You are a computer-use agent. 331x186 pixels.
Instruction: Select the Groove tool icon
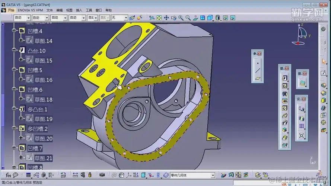284,101
